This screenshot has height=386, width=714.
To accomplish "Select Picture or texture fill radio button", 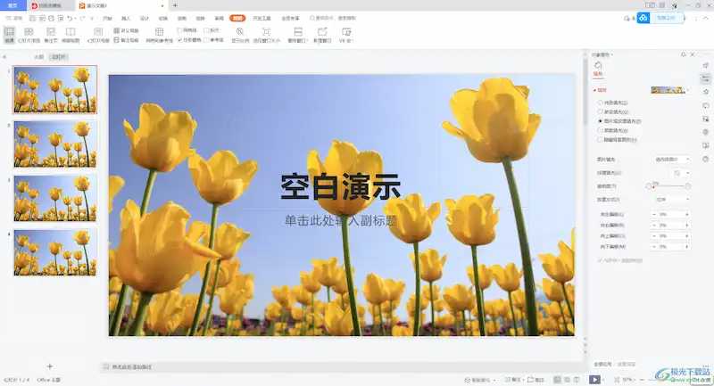I will pyautogui.click(x=600, y=121).
